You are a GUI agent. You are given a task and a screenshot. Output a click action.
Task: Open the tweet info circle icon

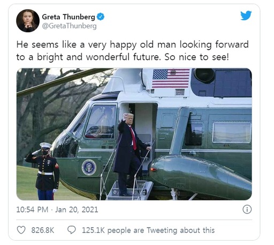tap(247, 209)
